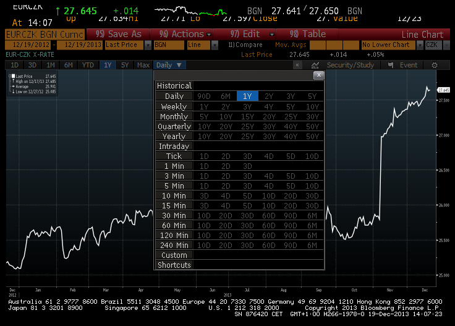
Task: Click the Monthly row label
Action: tap(174, 116)
